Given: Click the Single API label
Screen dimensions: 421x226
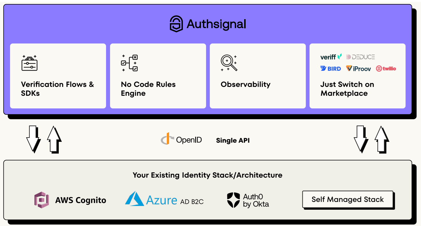Looking at the screenshot, I should click(x=233, y=140).
